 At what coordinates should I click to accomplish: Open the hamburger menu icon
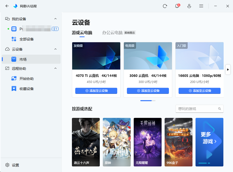pyautogui.click(x=201, y=6)
